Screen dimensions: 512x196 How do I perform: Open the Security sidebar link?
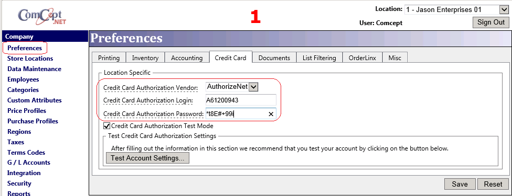point(19,183)
